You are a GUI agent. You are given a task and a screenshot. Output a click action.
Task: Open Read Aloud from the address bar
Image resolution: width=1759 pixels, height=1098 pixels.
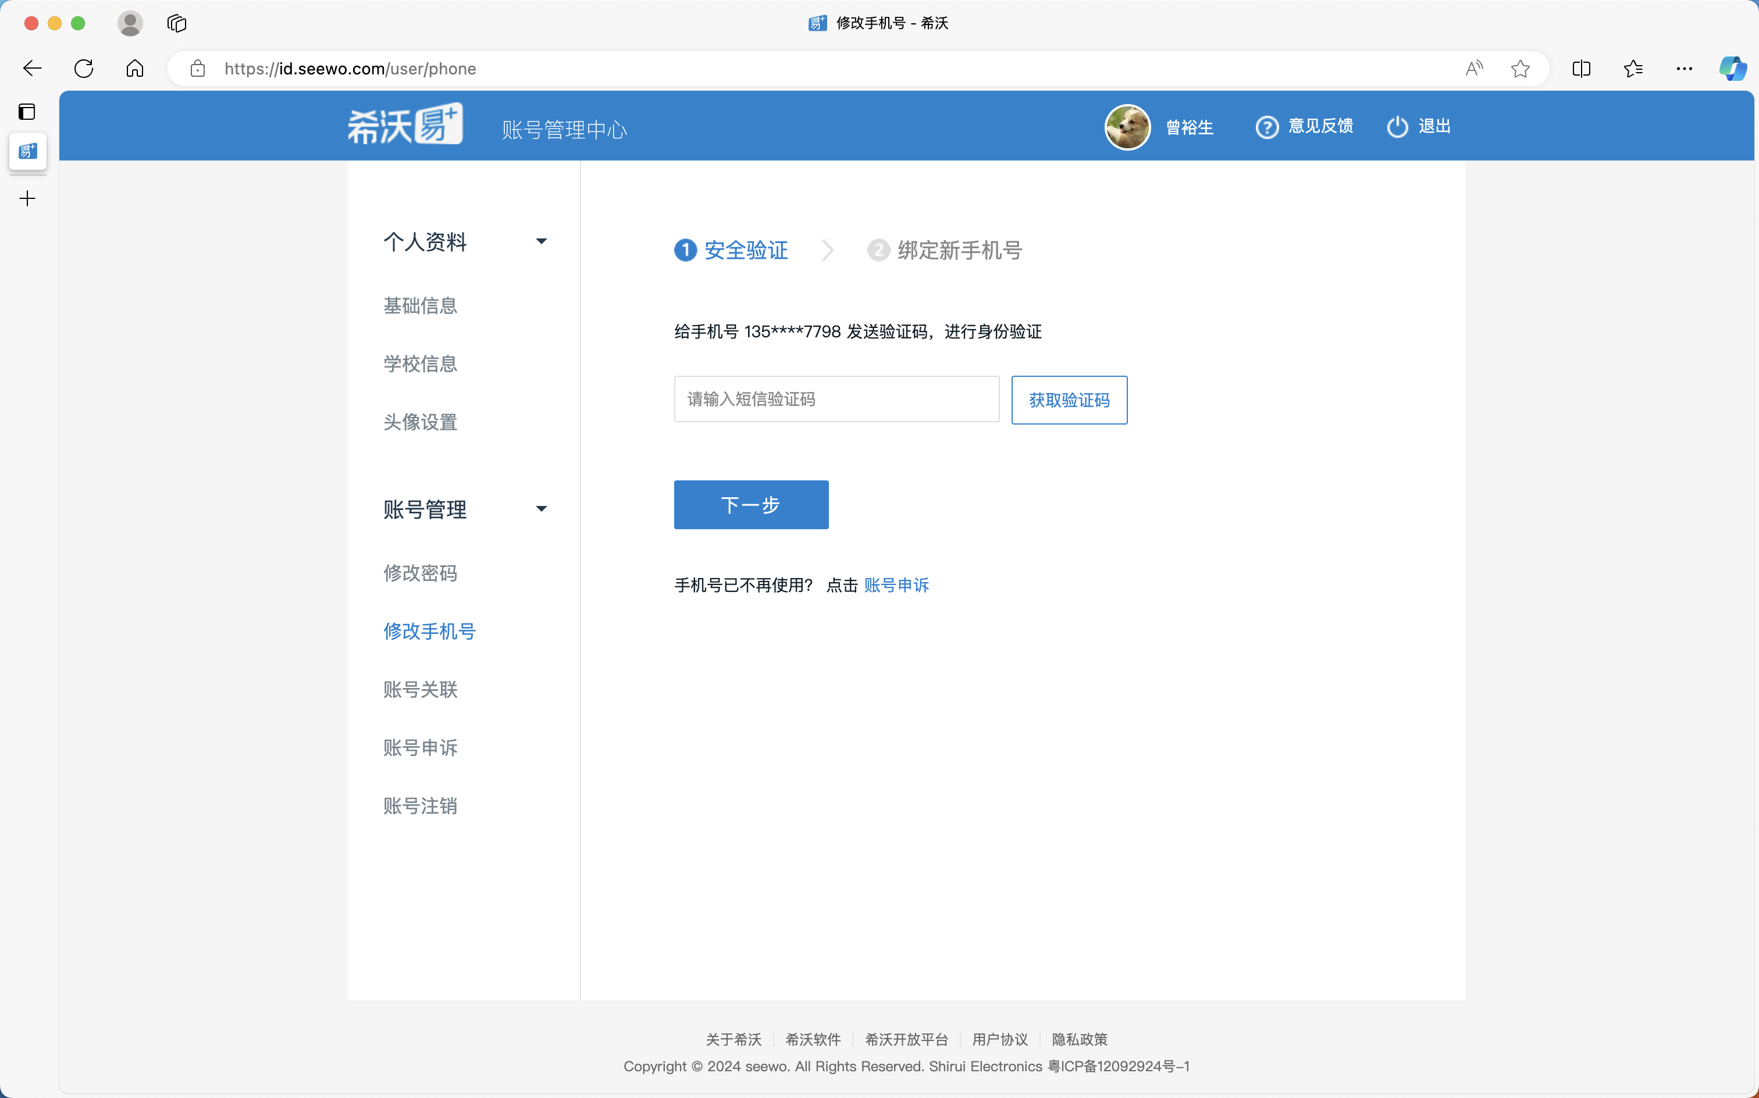(x=1473, y=68)
